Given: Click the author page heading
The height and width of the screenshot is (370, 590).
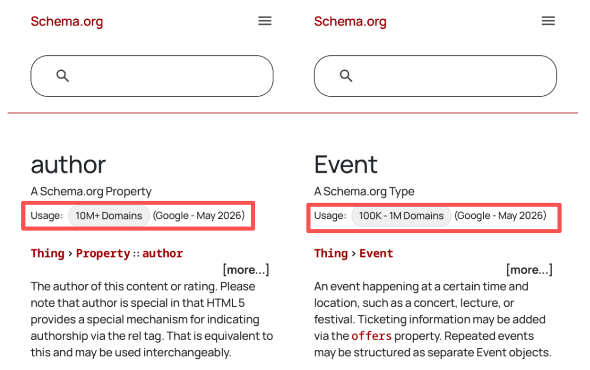Looking at the screenshot, I should click(x=68, y=165).
